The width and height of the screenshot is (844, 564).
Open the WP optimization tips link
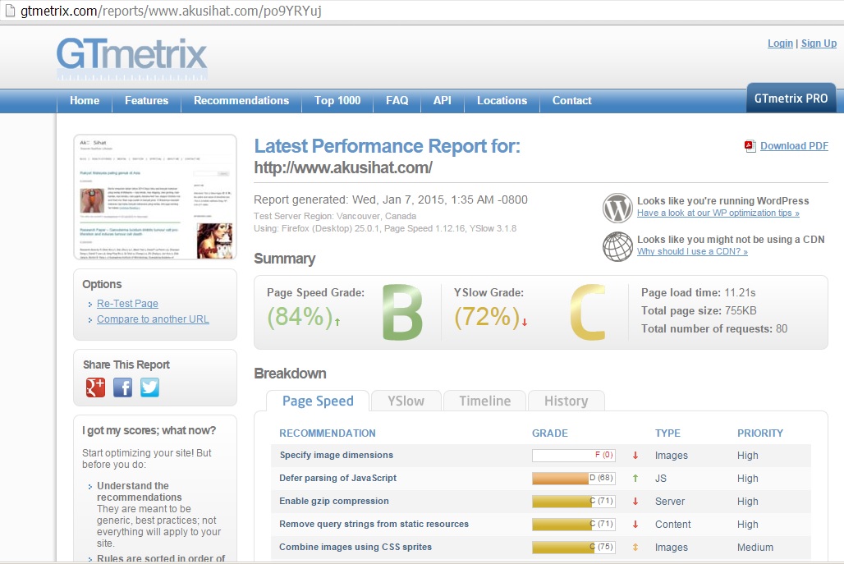718,213
